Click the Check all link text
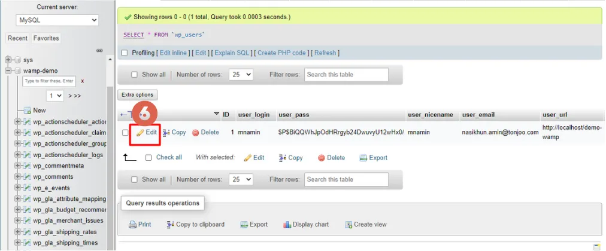Screen dimensions: 606x251 point(169,157)
